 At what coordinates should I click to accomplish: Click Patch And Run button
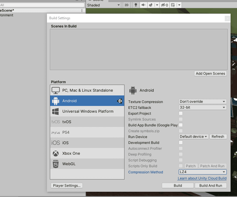pos(212,166)
